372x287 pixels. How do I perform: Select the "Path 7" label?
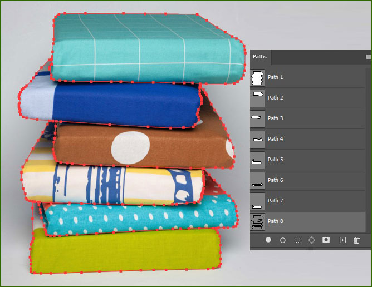click(276, 201)
